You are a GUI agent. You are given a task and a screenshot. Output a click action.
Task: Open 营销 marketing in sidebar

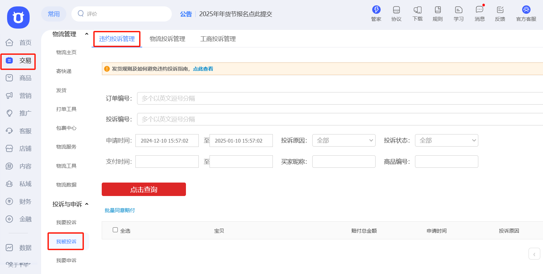pos(19,96)
